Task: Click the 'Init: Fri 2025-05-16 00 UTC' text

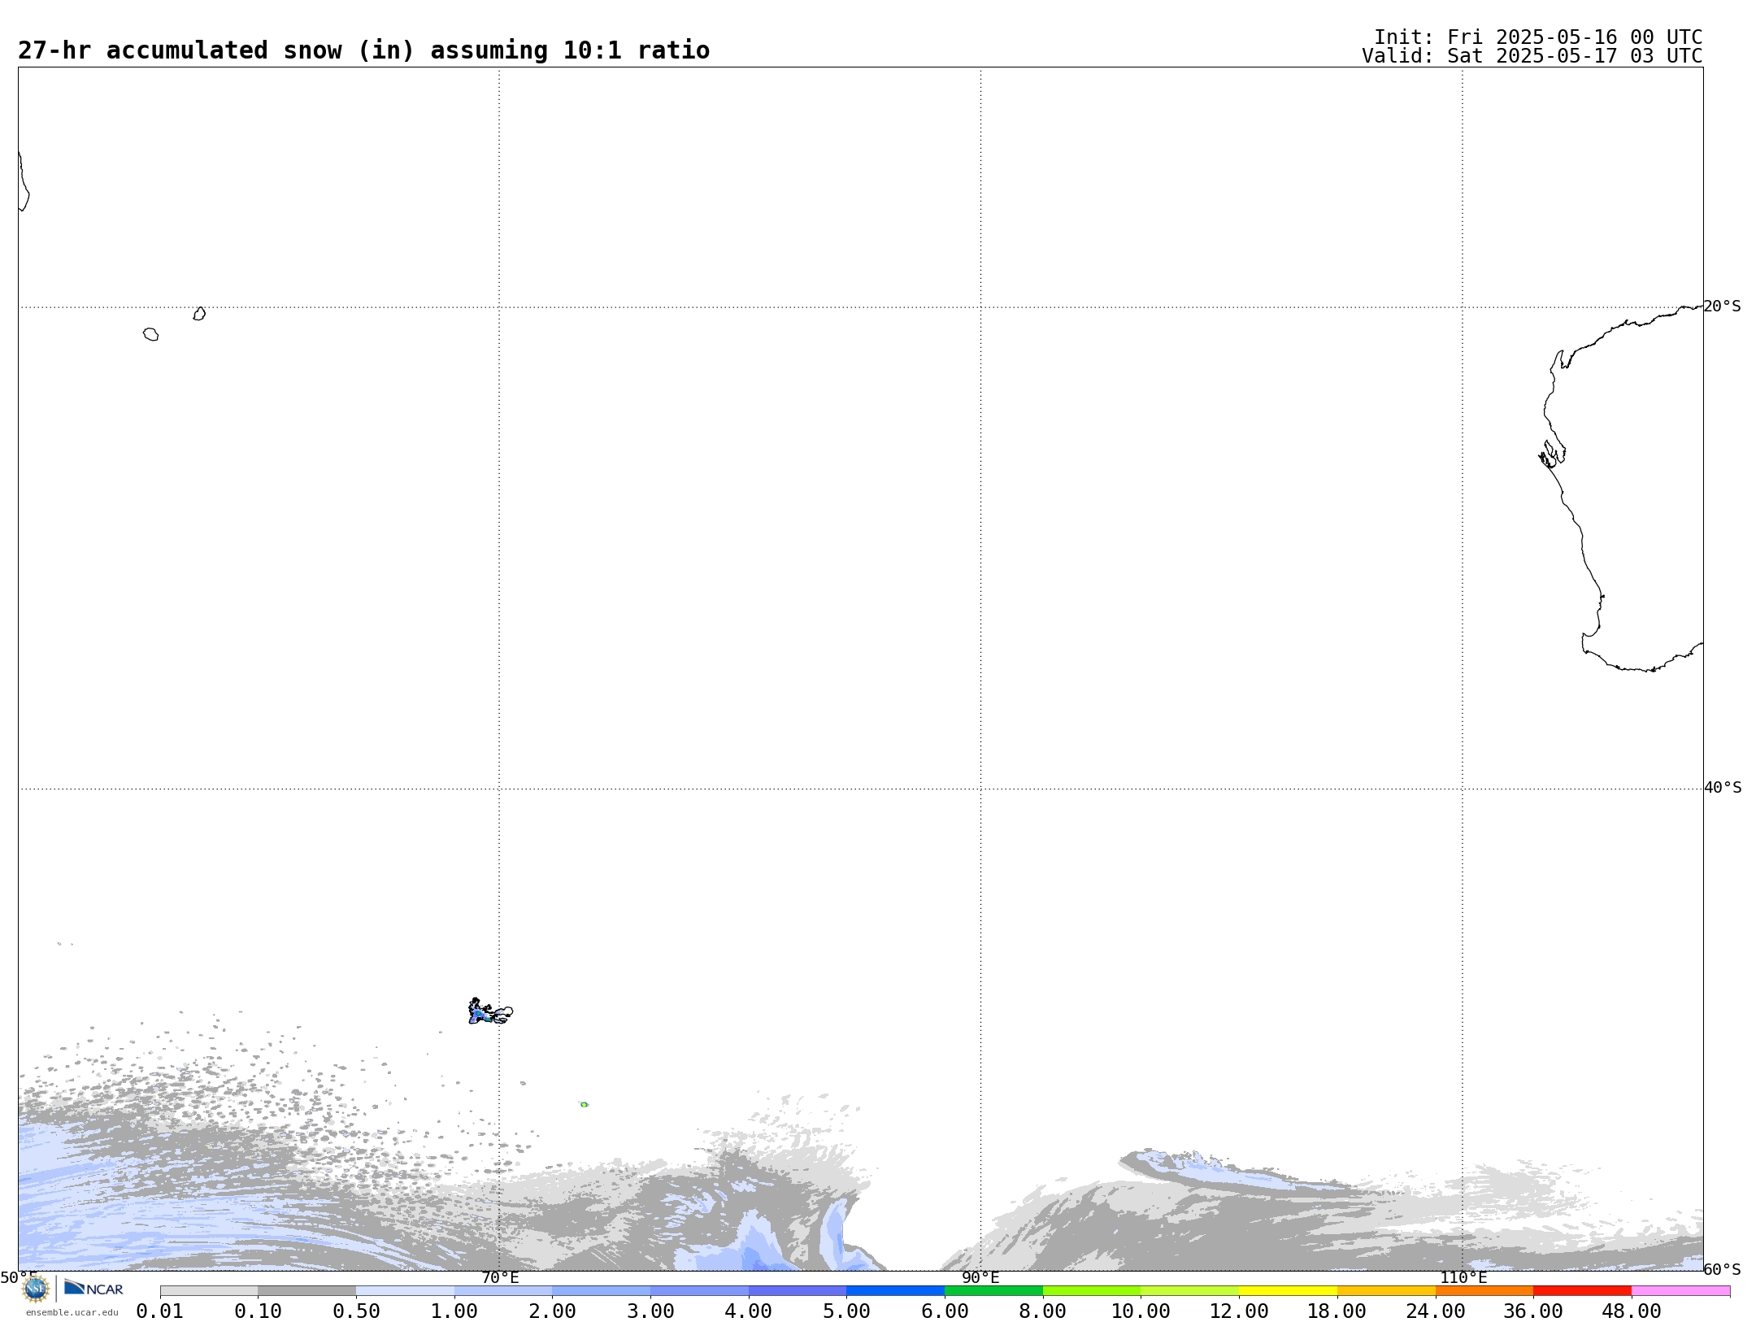Action: [1538, 37]
